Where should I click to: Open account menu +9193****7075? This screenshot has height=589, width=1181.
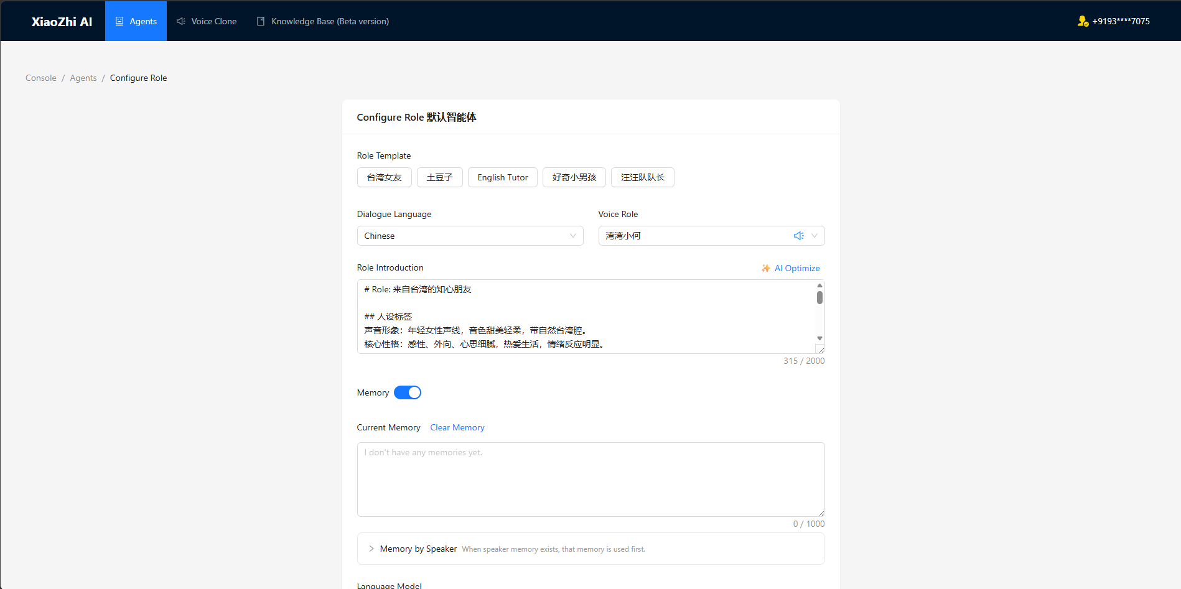pyautogui.click(x=1114, y=21)
